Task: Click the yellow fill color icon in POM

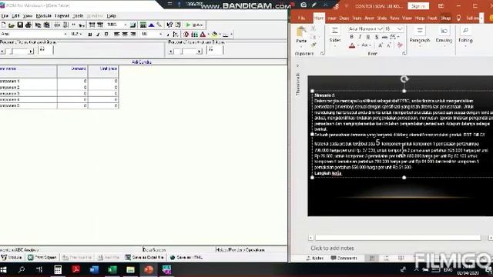Action: pyautogui.click(x=214, y=34)
